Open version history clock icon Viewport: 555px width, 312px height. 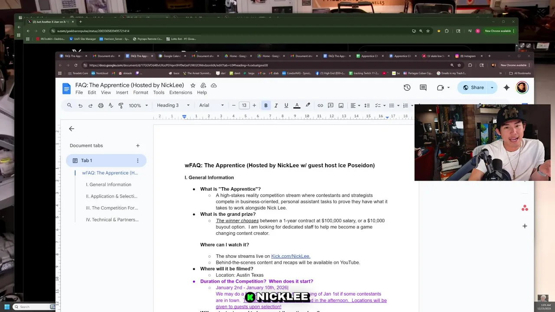pos(407,88)
